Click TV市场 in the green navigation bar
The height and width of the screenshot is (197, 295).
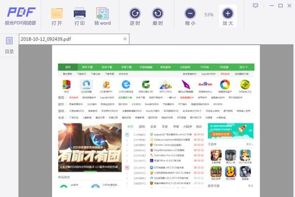click(205, 67)
